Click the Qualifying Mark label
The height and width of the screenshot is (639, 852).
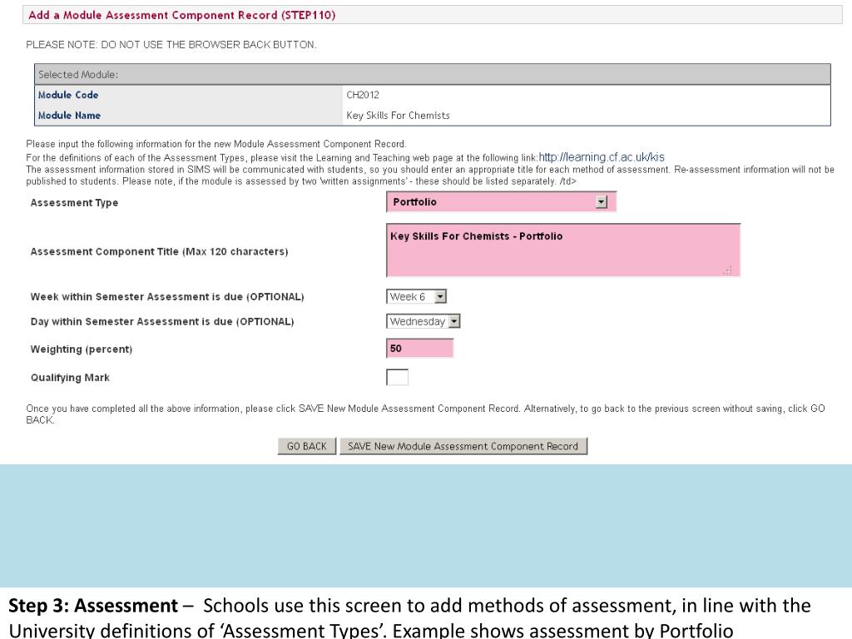[x=70, y=377]
